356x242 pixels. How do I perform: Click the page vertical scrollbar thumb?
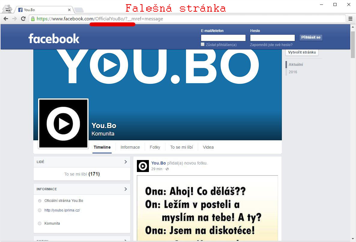(x=353, y=45)
